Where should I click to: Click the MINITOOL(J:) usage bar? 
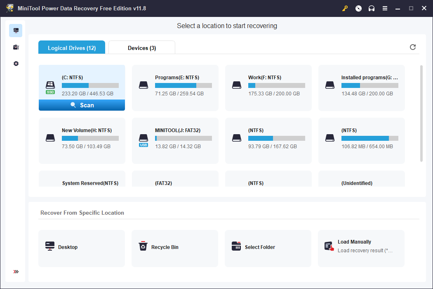[184, 138]
